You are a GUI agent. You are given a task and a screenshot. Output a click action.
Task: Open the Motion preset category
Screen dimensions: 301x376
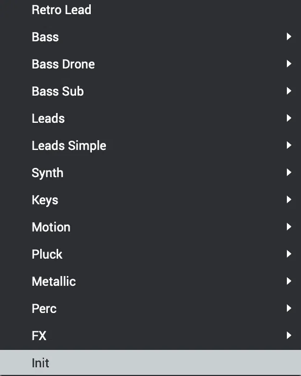[x=150, y=227]
